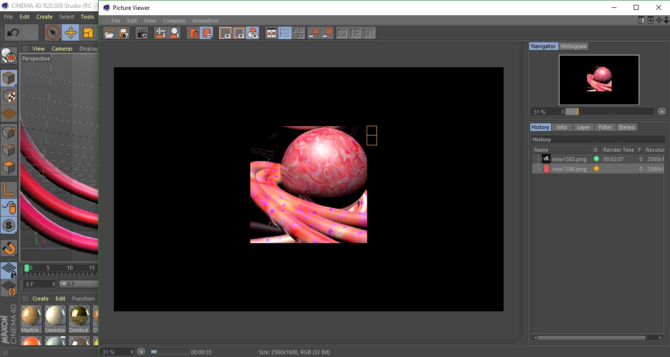Click the Render Time column header
670x357 pixels.
(x=618, y=150)
